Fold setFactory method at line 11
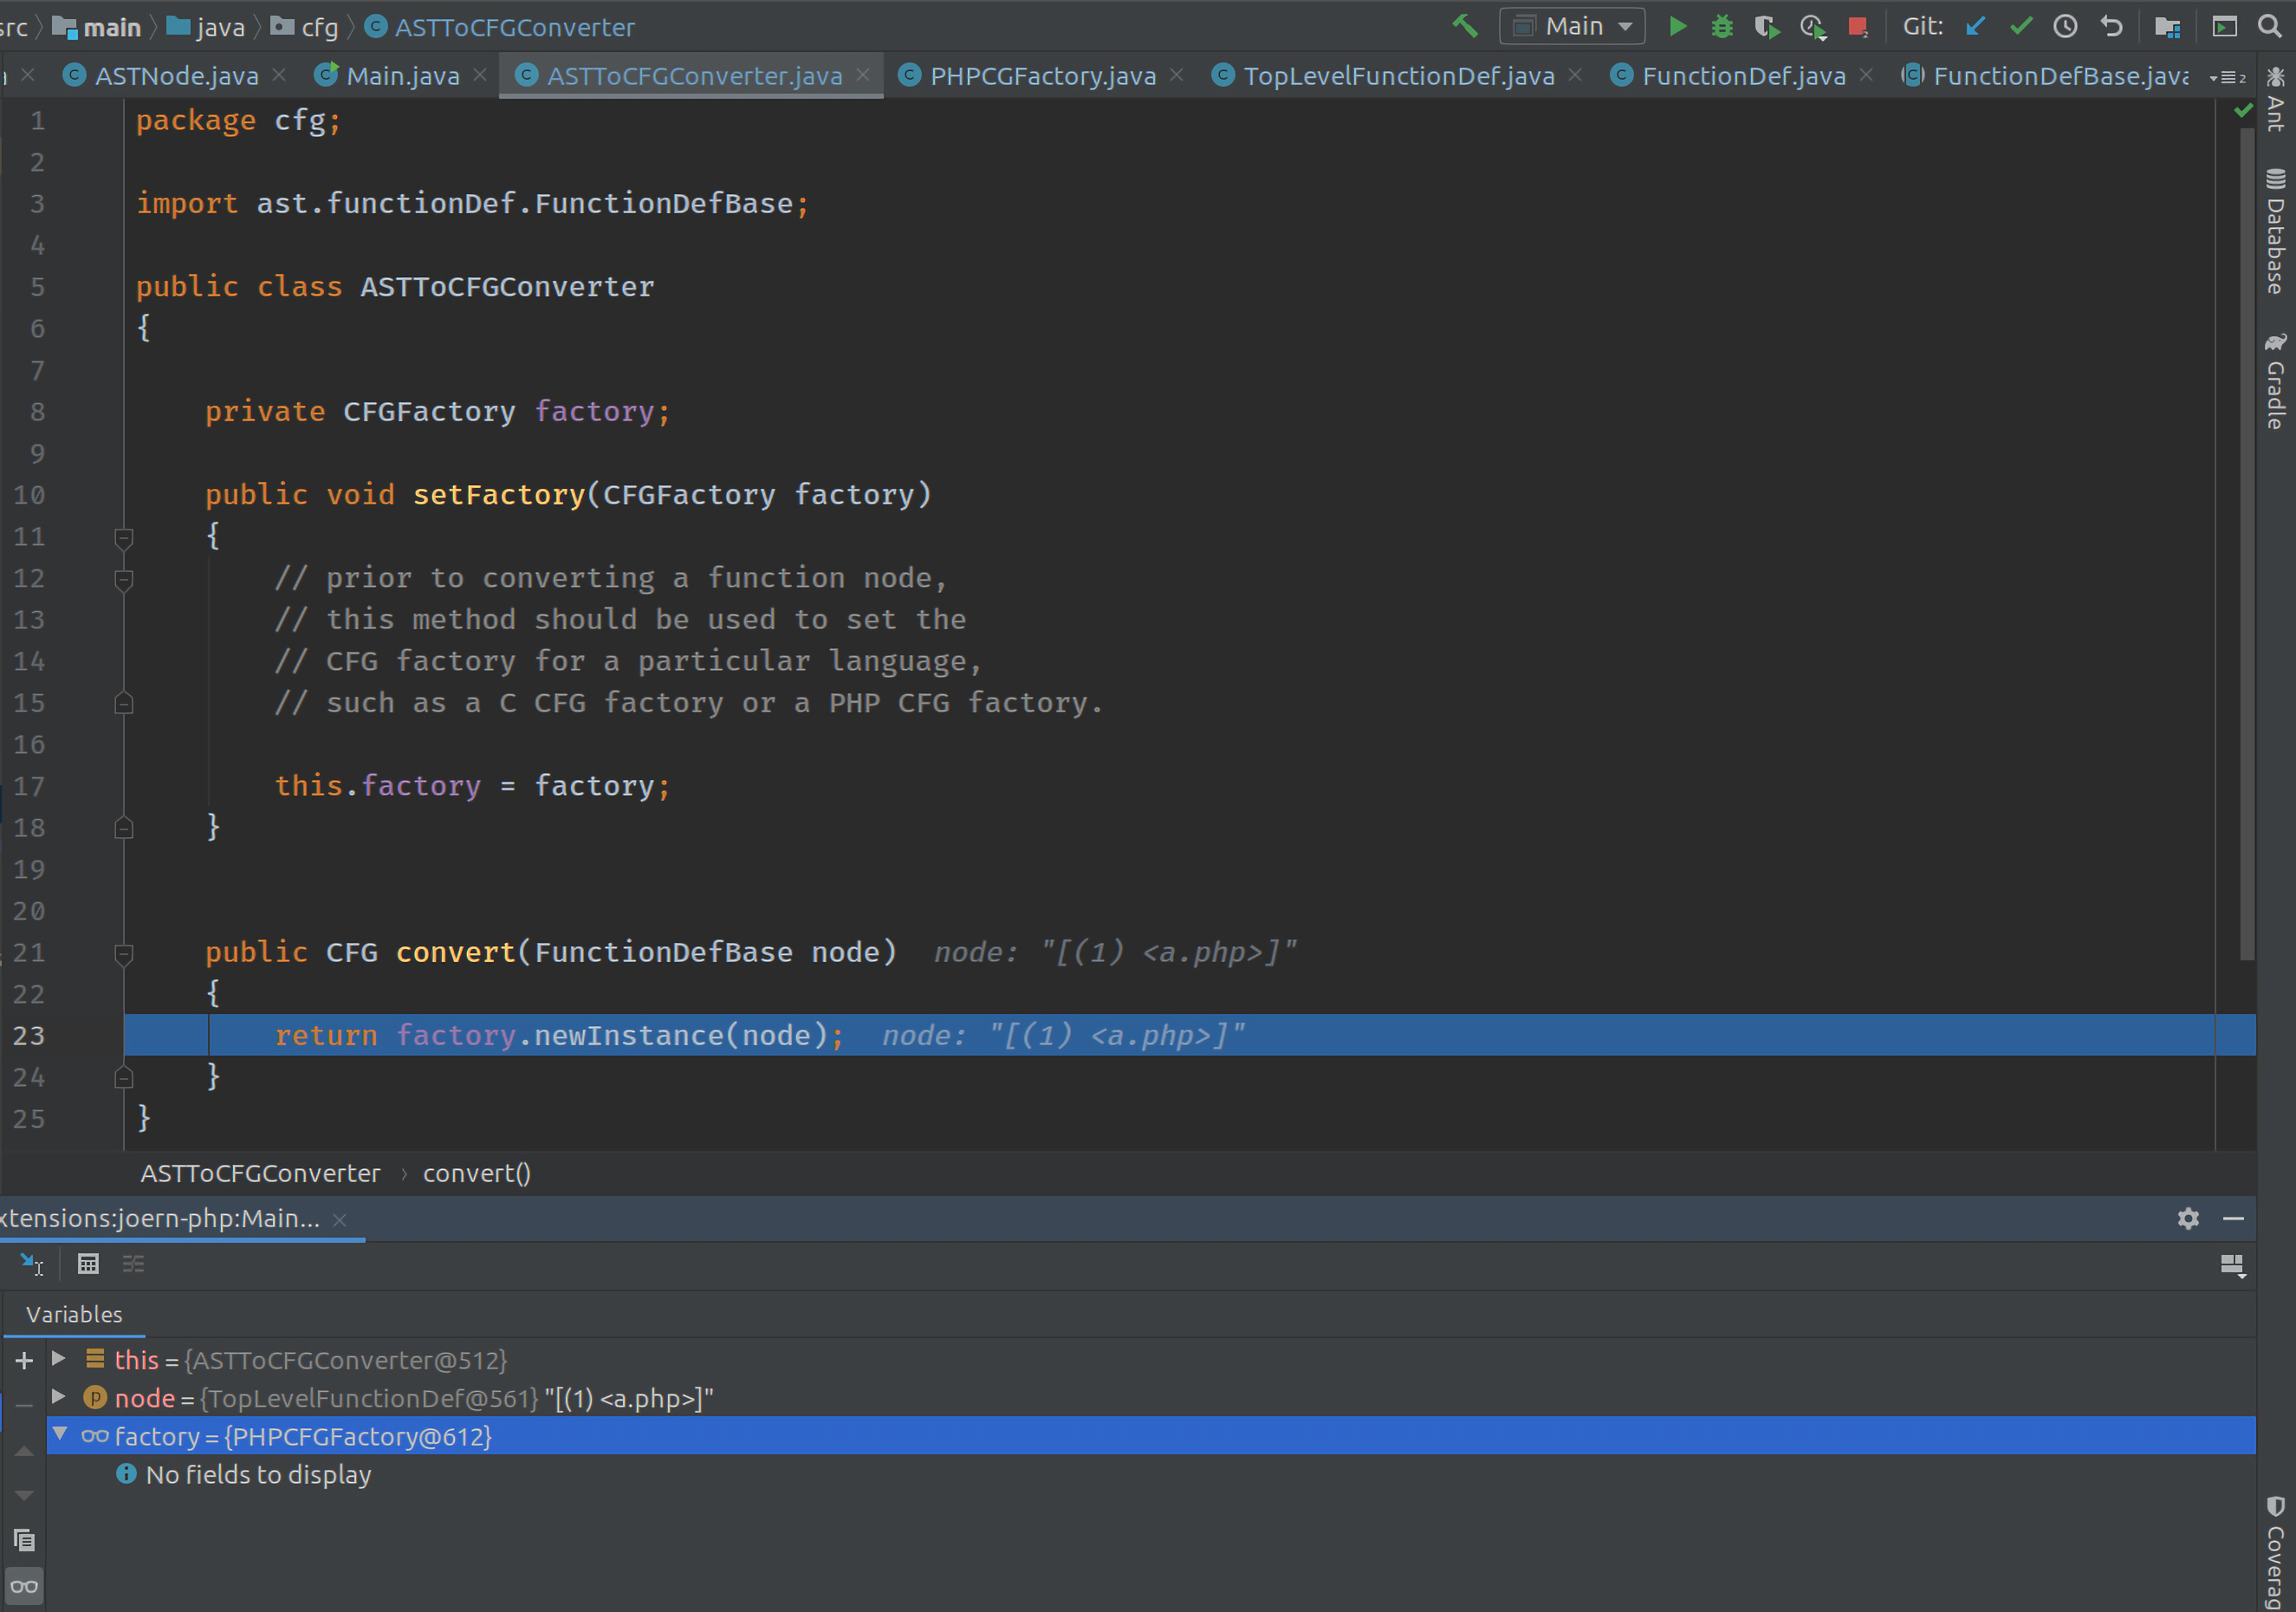This screenshot has width=2296, height=1612. 124,538
